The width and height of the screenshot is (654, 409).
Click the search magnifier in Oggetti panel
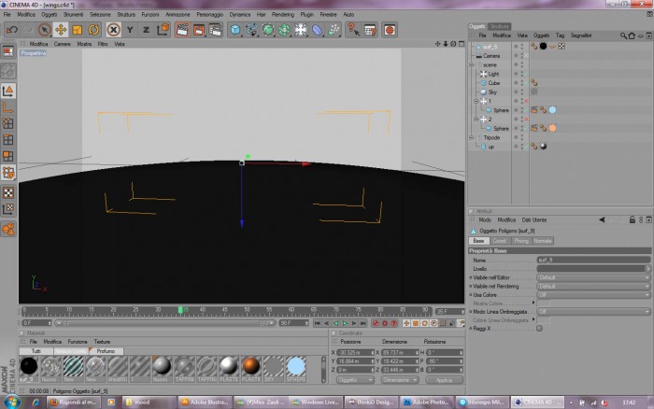point(623,35)
